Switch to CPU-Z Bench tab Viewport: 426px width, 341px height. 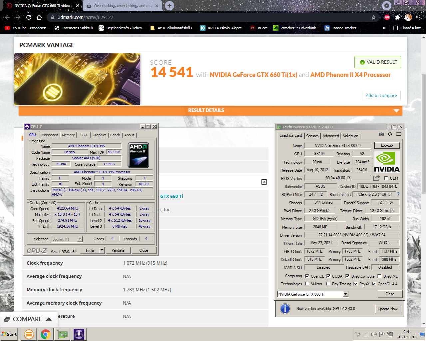[115, 135]
